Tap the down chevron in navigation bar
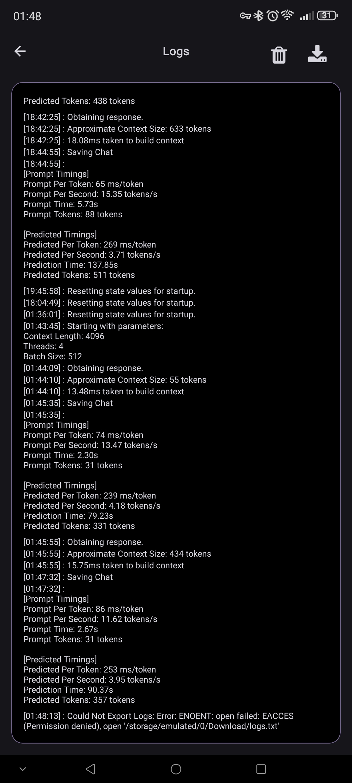Screen dimensions: 352x783 23,769
